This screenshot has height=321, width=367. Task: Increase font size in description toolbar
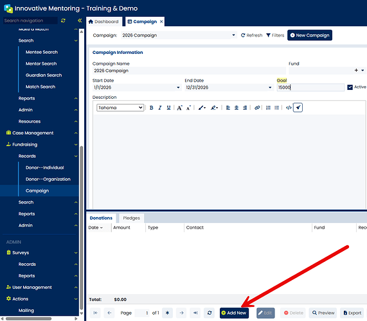pyautogui.click(x=179, y=108)
